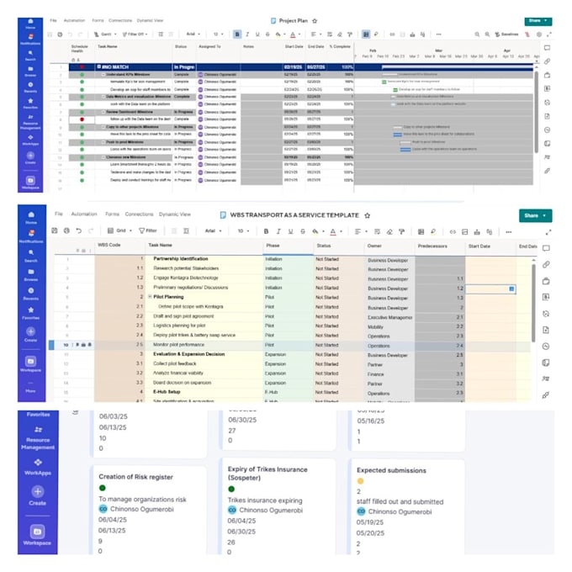Open activity log clock in WBS right rail

click(546, 347)
